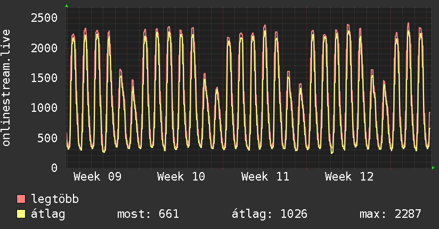The height and width of the screenshot is (229, 439).
Task: Click the 'max: 2287' maximum value
Action: [x=391, y=215]
